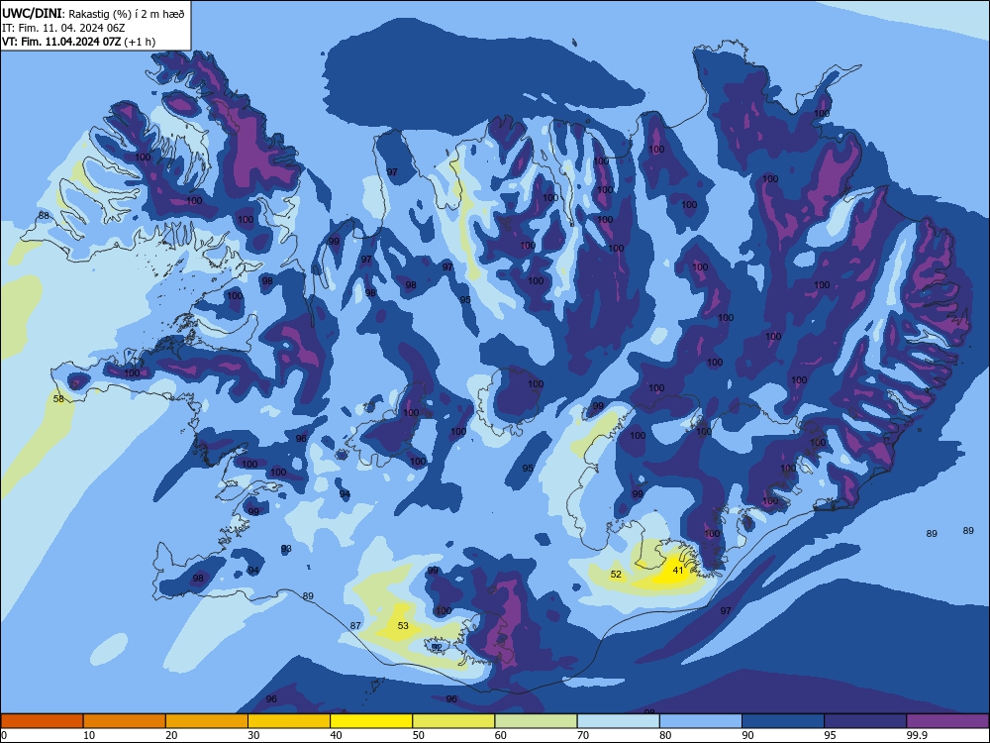Screen dimensions: 990x743
Task: Click the "90" legend tick label
Action: pyautogui.click(x=747, y=735)
